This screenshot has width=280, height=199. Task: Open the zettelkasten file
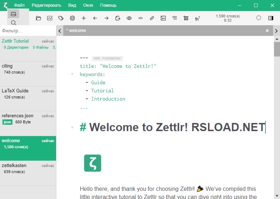click(28, 173)
